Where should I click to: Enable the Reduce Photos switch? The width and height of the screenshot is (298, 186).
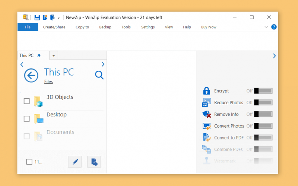(263, 103)
